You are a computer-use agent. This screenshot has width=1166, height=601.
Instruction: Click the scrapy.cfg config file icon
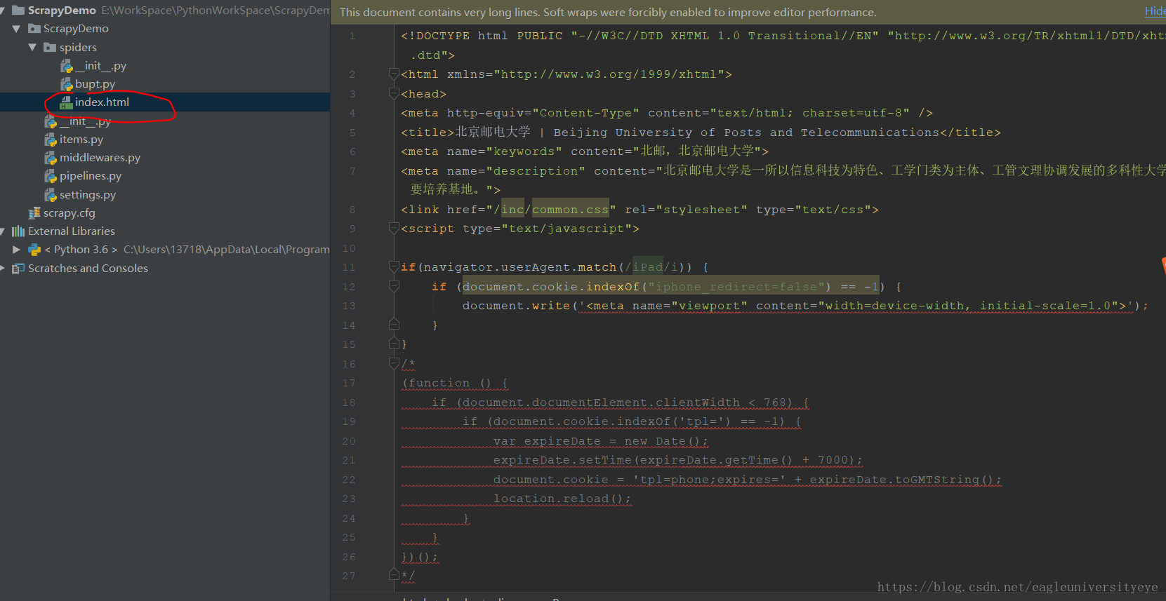click(34, 213)
